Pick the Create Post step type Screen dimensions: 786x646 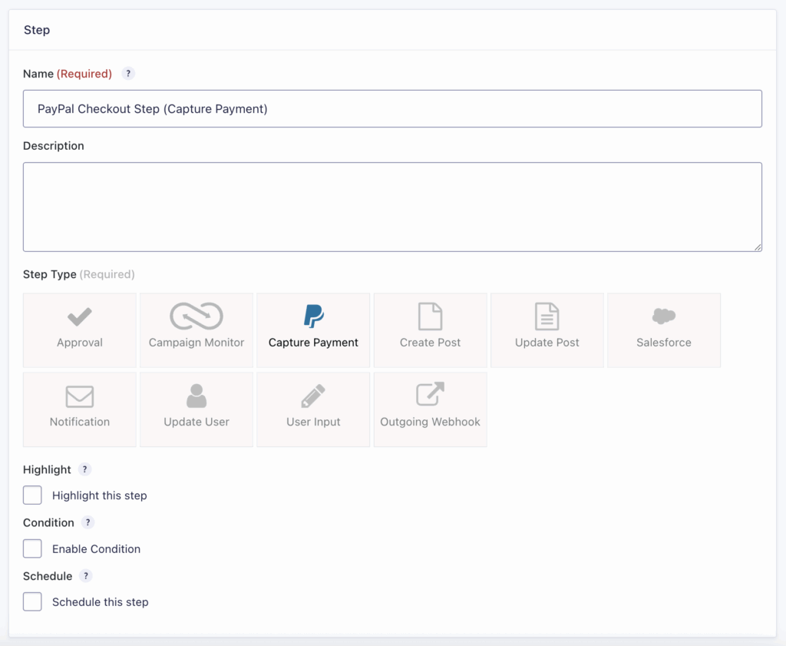pyautogui.click(x=430, y=330)
